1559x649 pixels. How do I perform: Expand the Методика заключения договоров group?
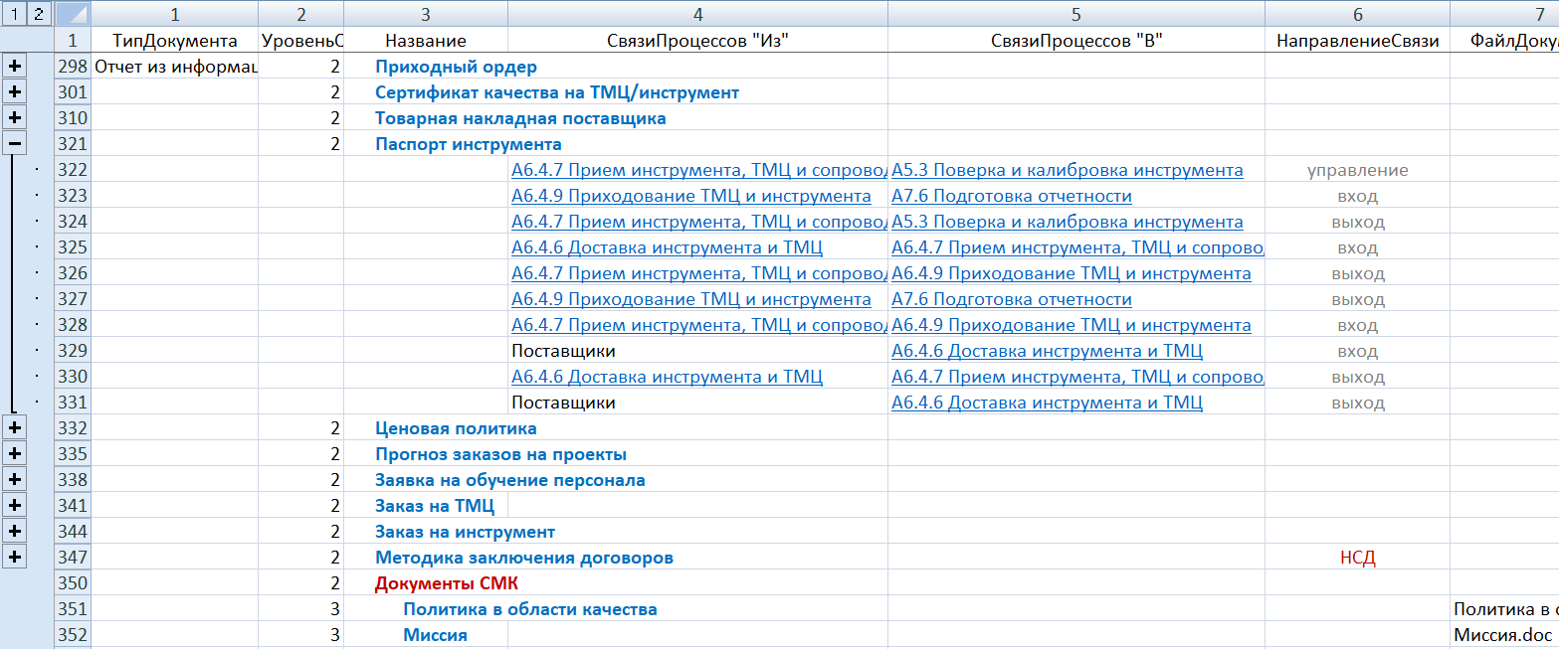click(x=15, y=558)
